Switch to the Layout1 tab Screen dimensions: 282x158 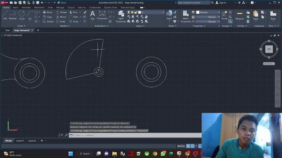20,141
